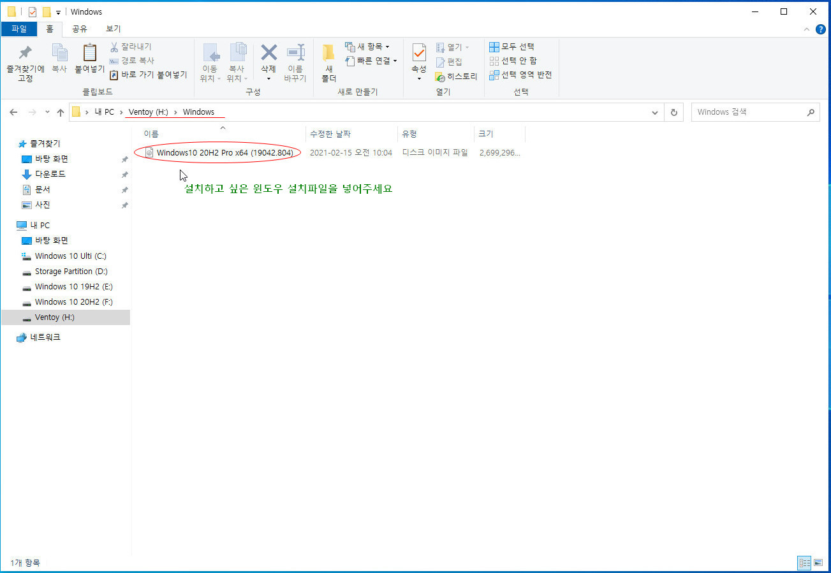Click quick access new folder icon
The width and height of the screenshot is (831, 573).
46,11
